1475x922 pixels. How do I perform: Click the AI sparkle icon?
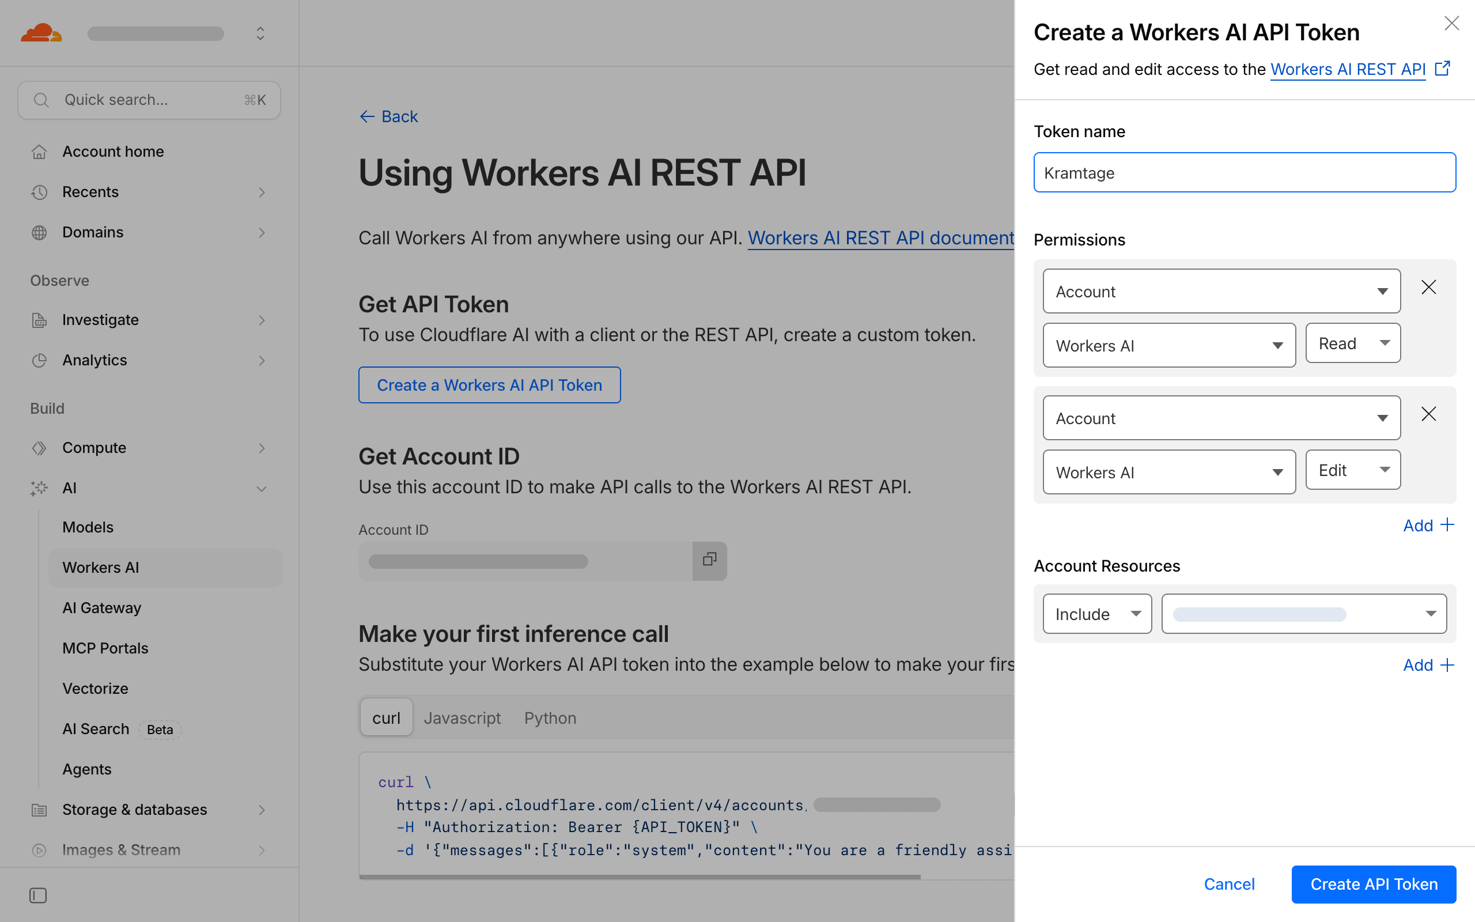39,489
